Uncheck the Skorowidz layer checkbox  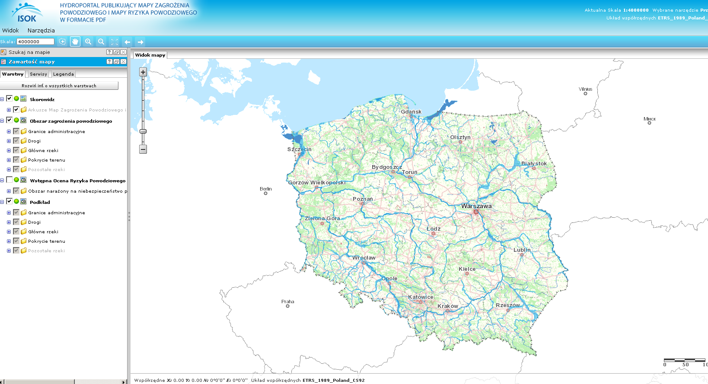tap(9, 98)
